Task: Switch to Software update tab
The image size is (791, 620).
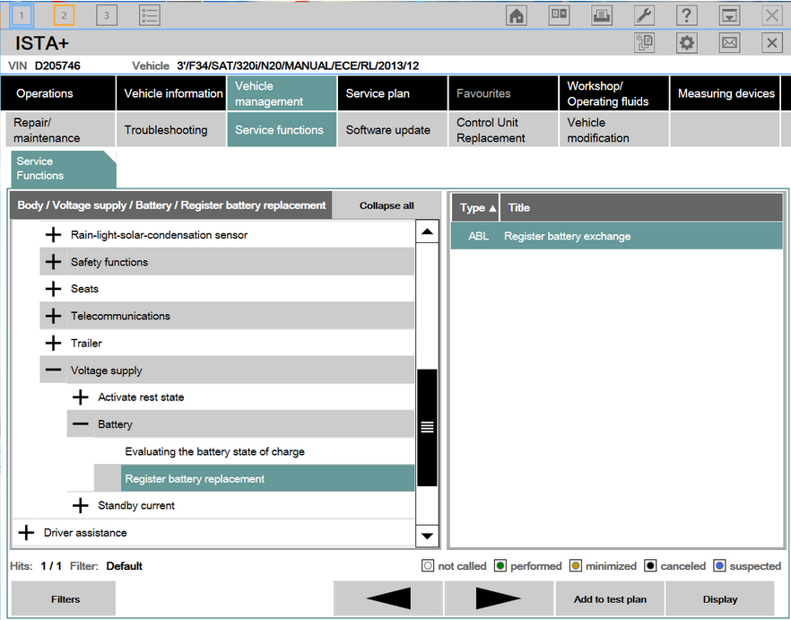Action: (388, 130)
